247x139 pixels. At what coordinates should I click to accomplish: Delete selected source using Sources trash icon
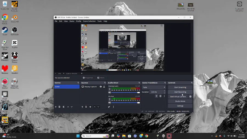tap(86, 107)
